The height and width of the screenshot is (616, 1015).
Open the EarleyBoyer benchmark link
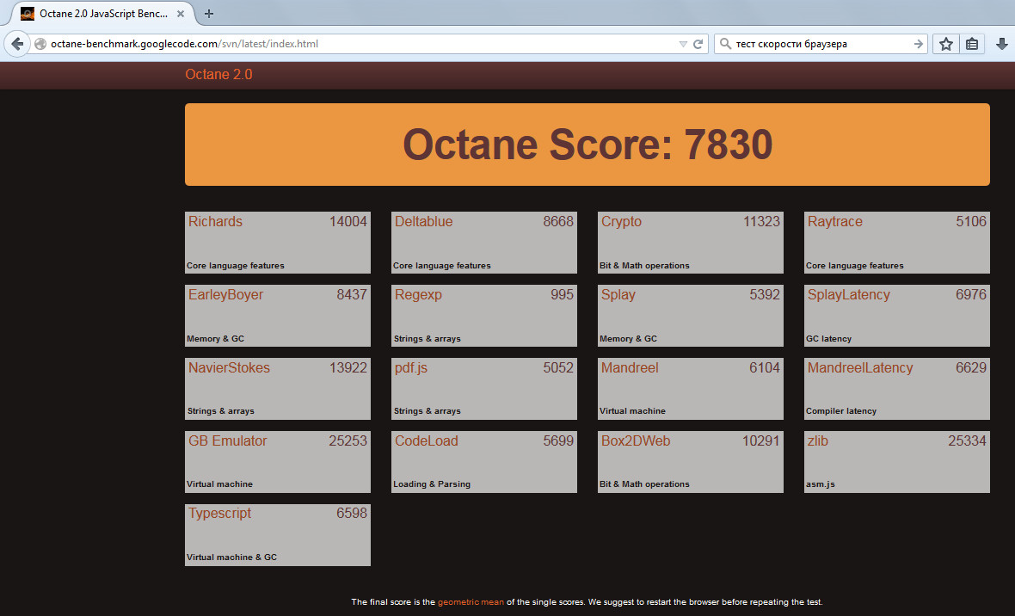(x=226, y=295)
